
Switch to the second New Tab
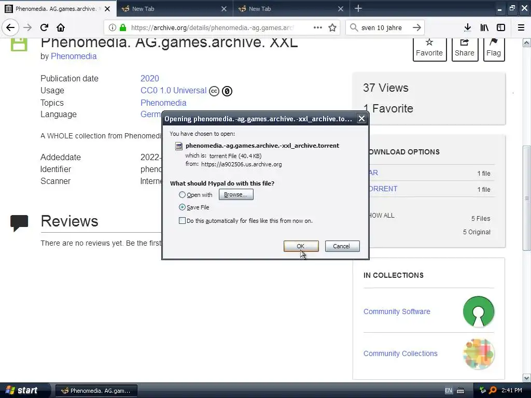[x=174, y=9]
